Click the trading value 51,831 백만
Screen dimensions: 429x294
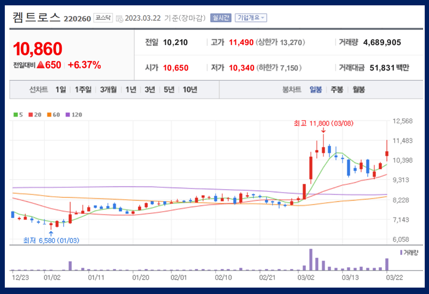click(389, 68)
